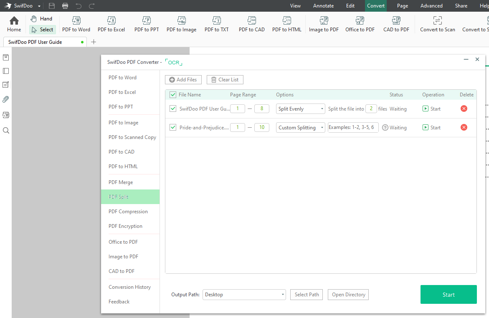489x318 pixels.
Task: Switch to SwifDoo PDF User Guide tab
Action: 45,42
